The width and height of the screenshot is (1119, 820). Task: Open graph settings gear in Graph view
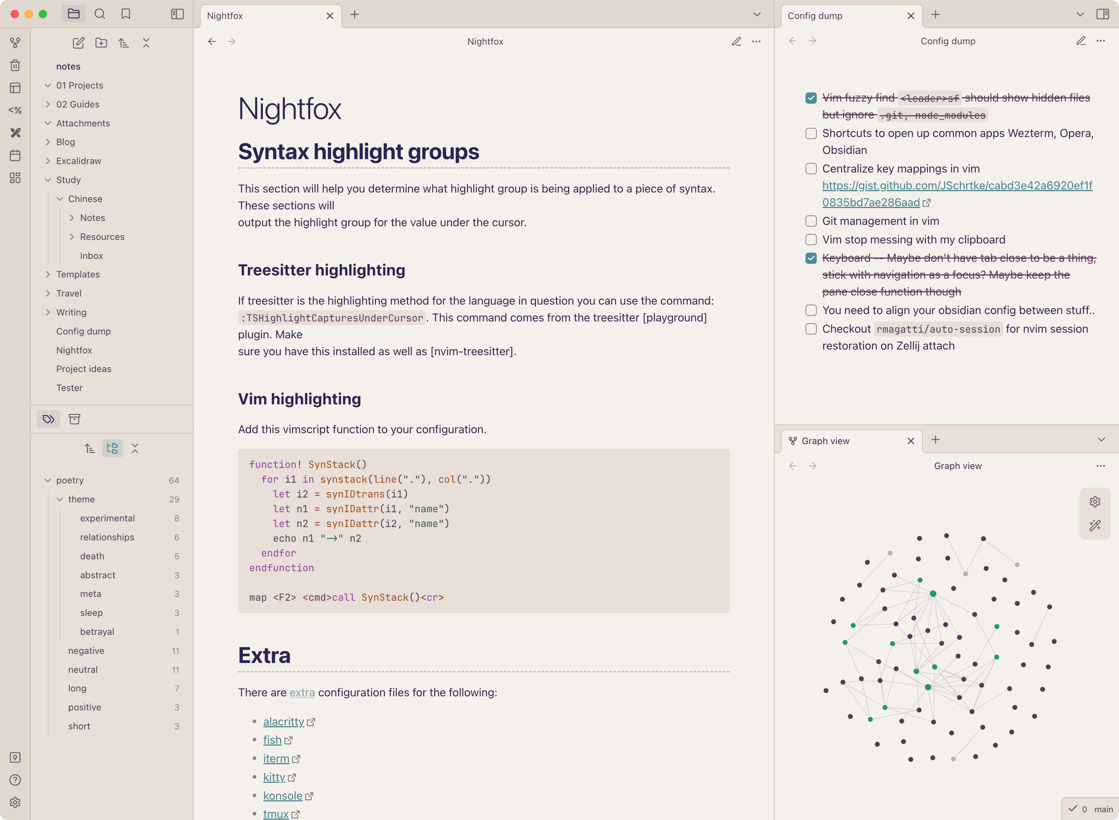tap(1095, 502)
